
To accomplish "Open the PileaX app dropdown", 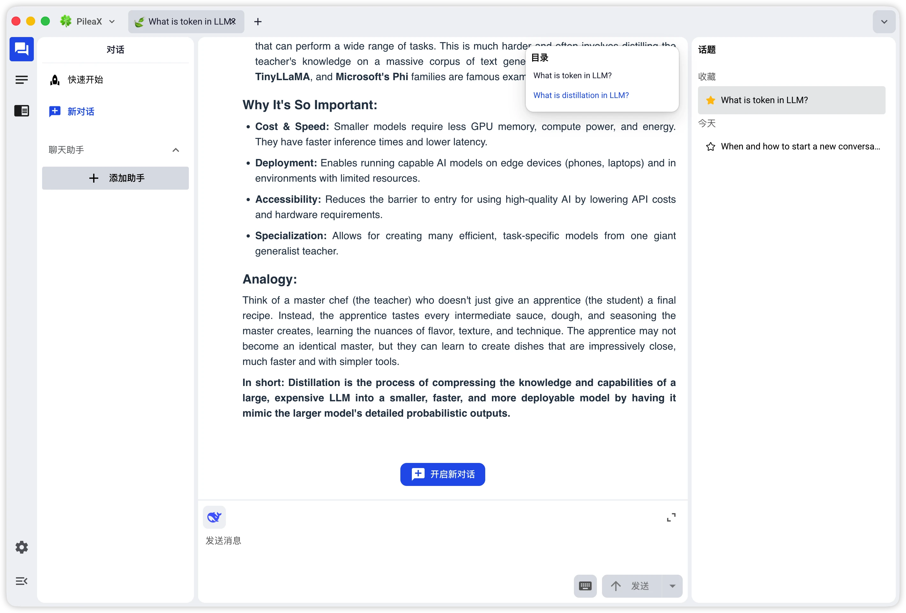I will (x=112, y=21).
